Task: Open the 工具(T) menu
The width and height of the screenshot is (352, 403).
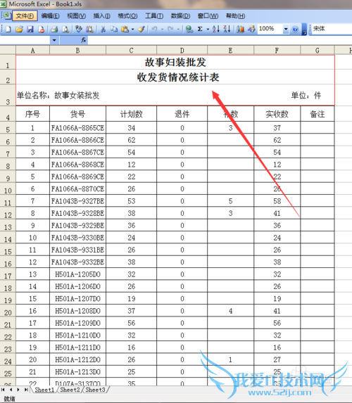Action: point(154,16)
